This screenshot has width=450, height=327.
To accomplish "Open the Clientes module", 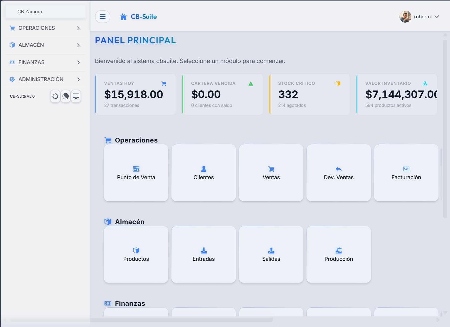I will pos(204,173).
